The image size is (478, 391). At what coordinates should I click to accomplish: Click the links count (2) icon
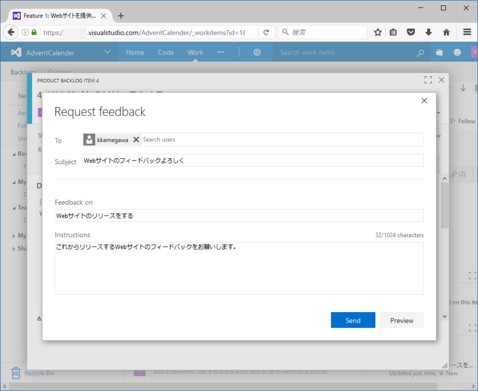[x=458, y=174]
